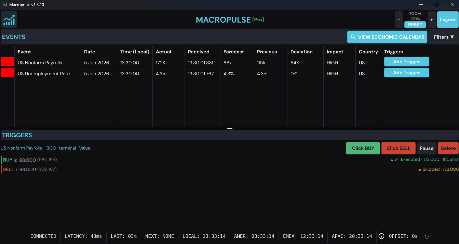Click the Impact column header
Screen dimensions: 459x244
(335, 52)
